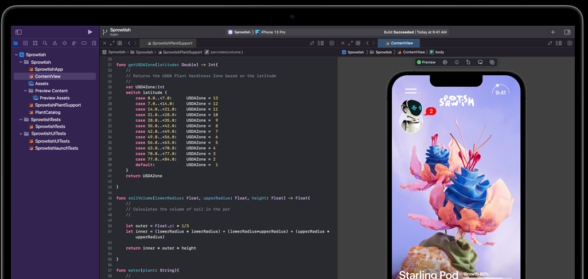The width and height of the screenshot is (588, 279).
Task: Click the hamburger menu in app preview
Action: coord(411,91)
